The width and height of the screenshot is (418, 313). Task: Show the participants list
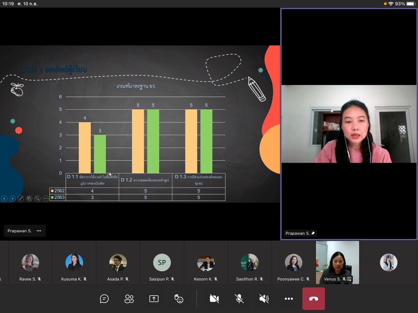pos(129,299)
